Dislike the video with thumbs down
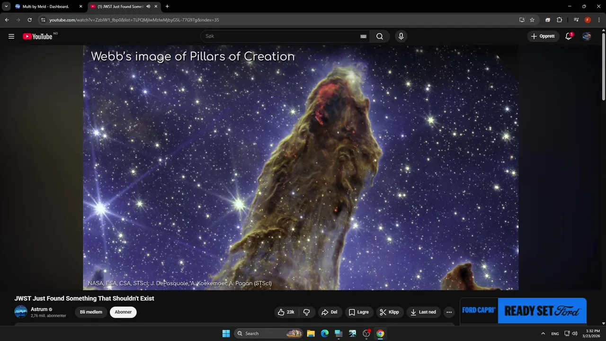This screenshot has height=341, width=606. (307, 312)
